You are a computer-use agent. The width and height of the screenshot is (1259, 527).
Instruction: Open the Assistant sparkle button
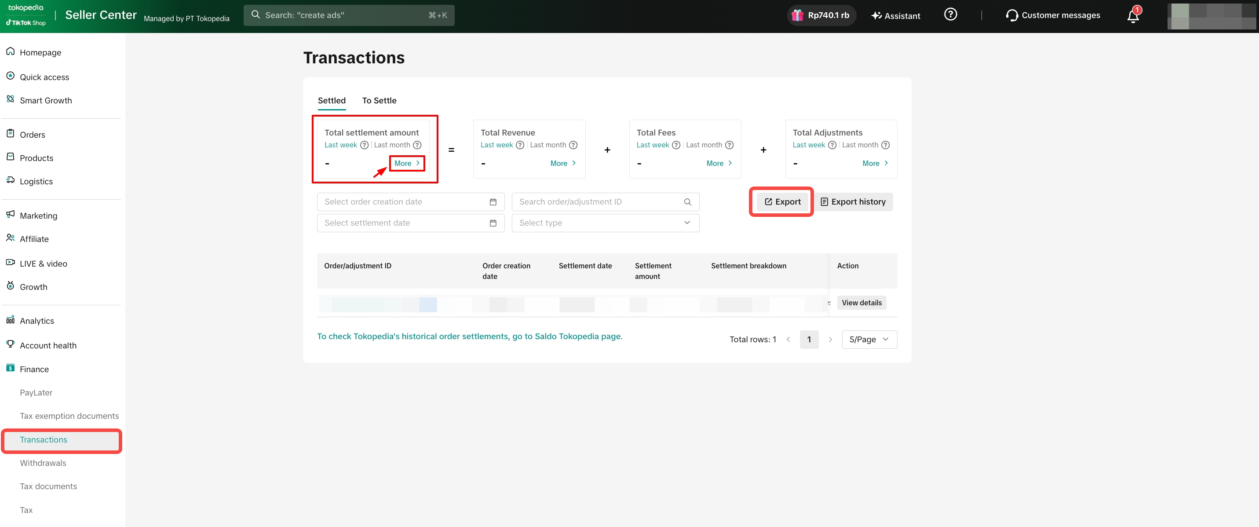895,16
